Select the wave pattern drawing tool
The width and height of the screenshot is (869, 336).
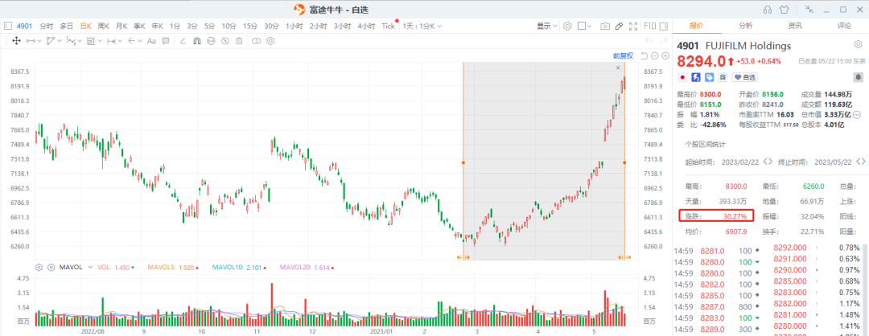[x=71, y=40]
